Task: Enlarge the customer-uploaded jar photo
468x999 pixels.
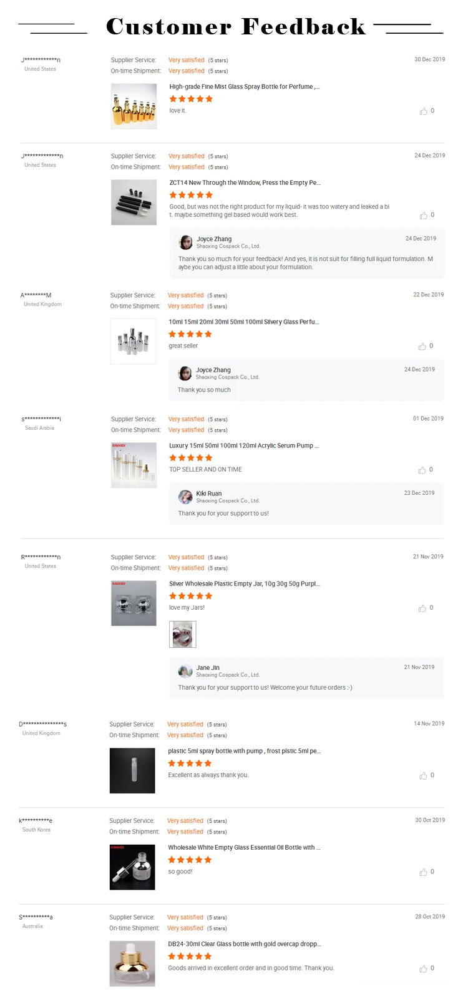Action: [183, 634]
